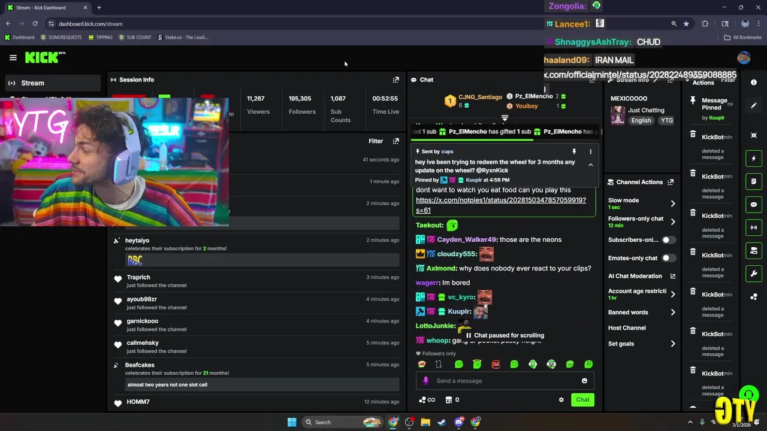Click the lightning bolt icon in right sidebar
The image size is (767, 431).
754,159
